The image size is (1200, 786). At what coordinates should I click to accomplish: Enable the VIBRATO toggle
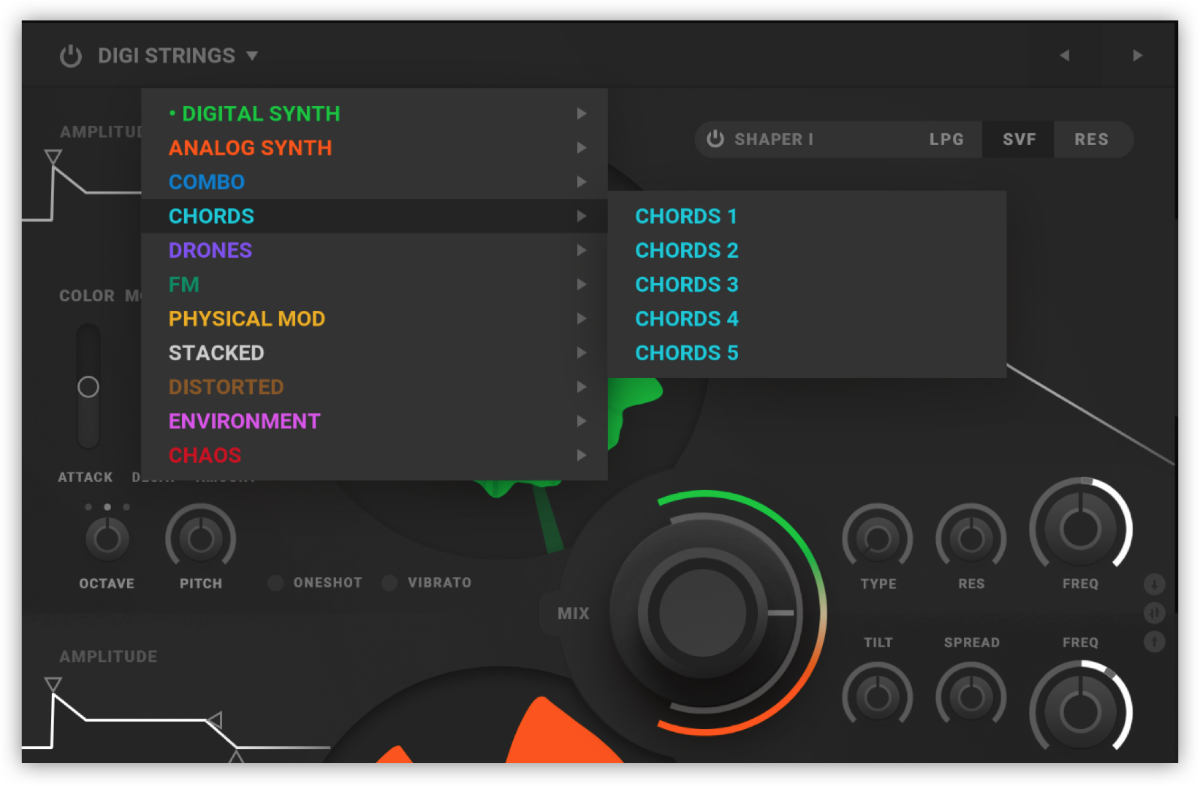390,583
